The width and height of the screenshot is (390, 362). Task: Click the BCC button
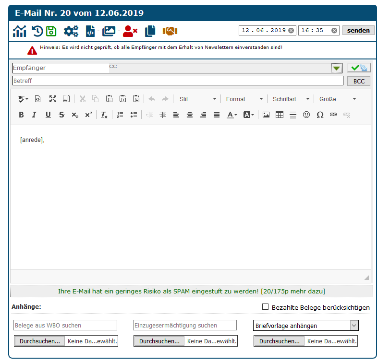[x=359, y=81]
